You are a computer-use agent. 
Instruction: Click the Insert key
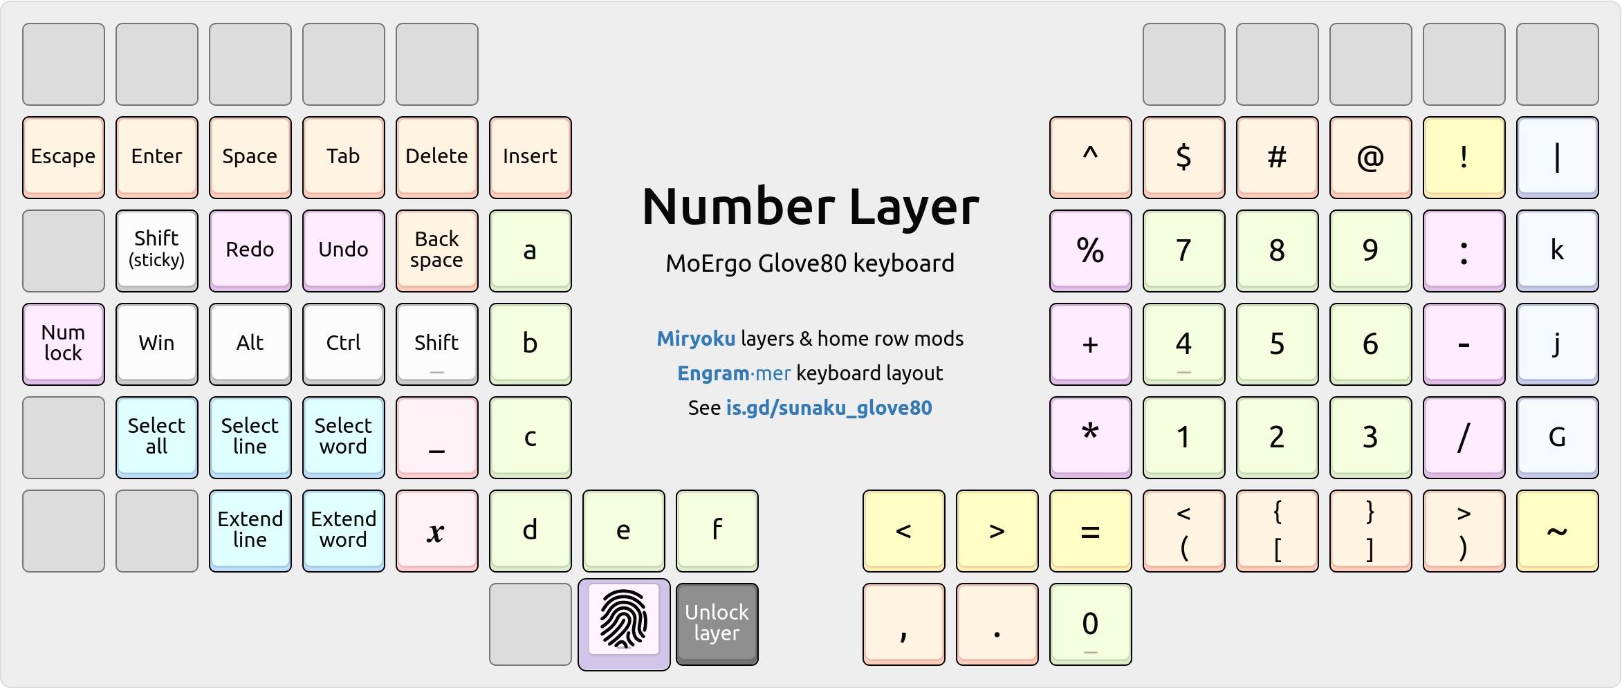click(531, 158)
